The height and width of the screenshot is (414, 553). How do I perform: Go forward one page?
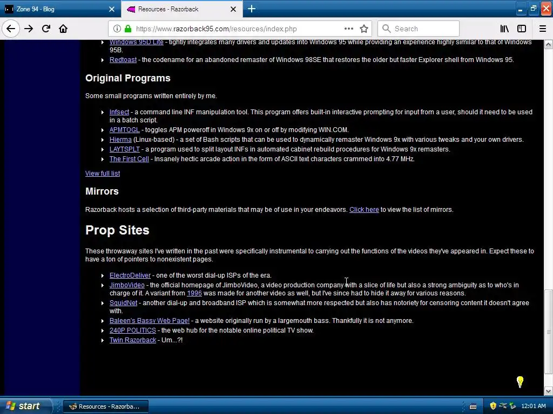coord(29,29)
